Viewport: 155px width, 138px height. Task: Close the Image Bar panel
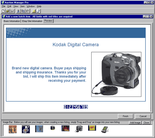point(146,123)
